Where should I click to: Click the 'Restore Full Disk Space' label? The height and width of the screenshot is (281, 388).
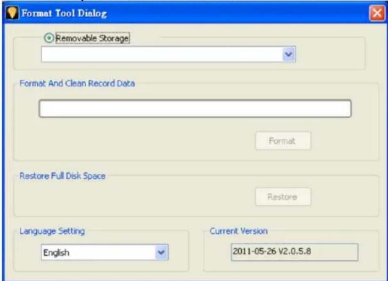click(62, 176)
